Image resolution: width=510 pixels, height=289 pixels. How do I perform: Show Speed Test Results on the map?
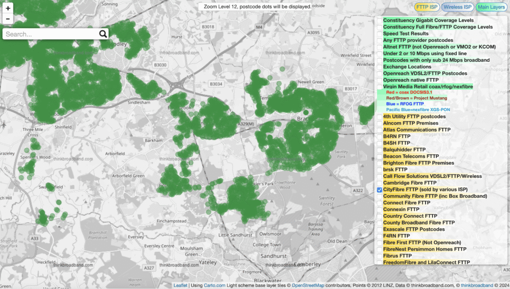point(380,33)
